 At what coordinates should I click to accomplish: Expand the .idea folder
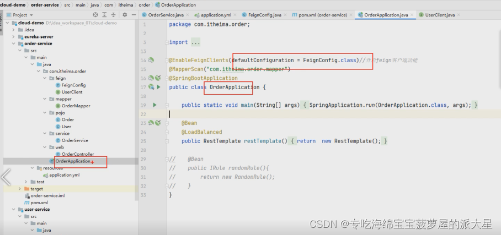13,30
